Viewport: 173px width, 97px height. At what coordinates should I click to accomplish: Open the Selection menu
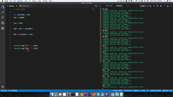pyautogui.click(x=20, y=1)
